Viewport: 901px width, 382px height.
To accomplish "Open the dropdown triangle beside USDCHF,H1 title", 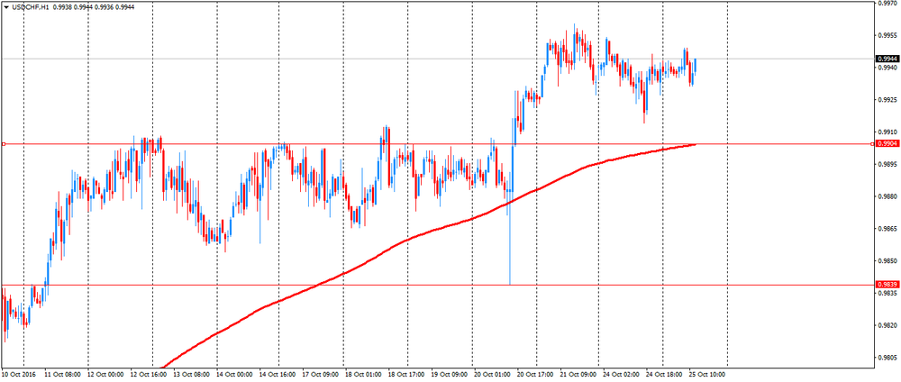I will [6, 7].
